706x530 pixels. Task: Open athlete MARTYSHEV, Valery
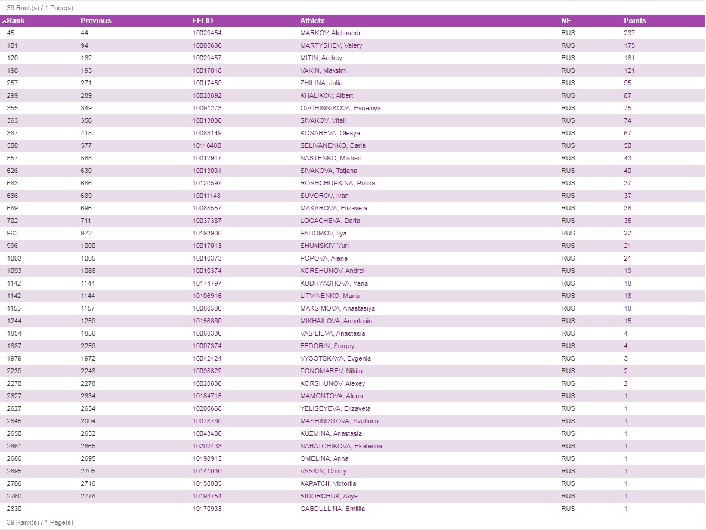pyautogui.click(x=332, y=45)
